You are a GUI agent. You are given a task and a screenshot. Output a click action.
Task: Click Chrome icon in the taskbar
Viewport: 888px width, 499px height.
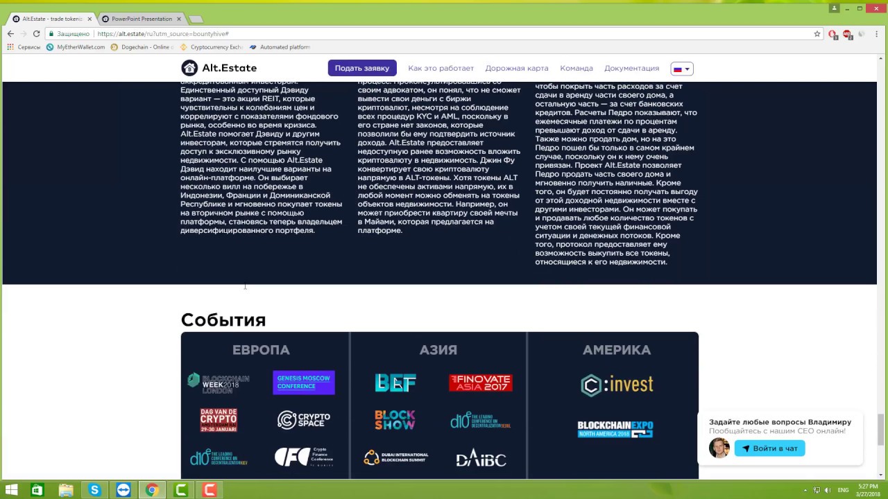coord(151,490)
